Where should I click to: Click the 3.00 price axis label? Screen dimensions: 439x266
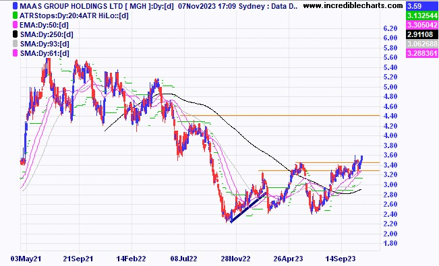point(390,185)
